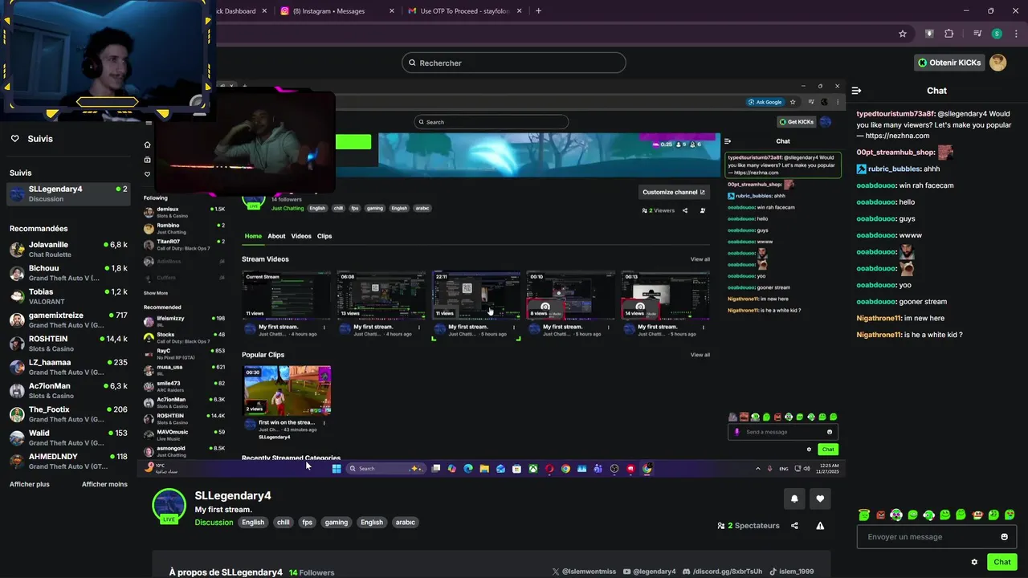Click Show More in inner Following list

pos(156,293)
